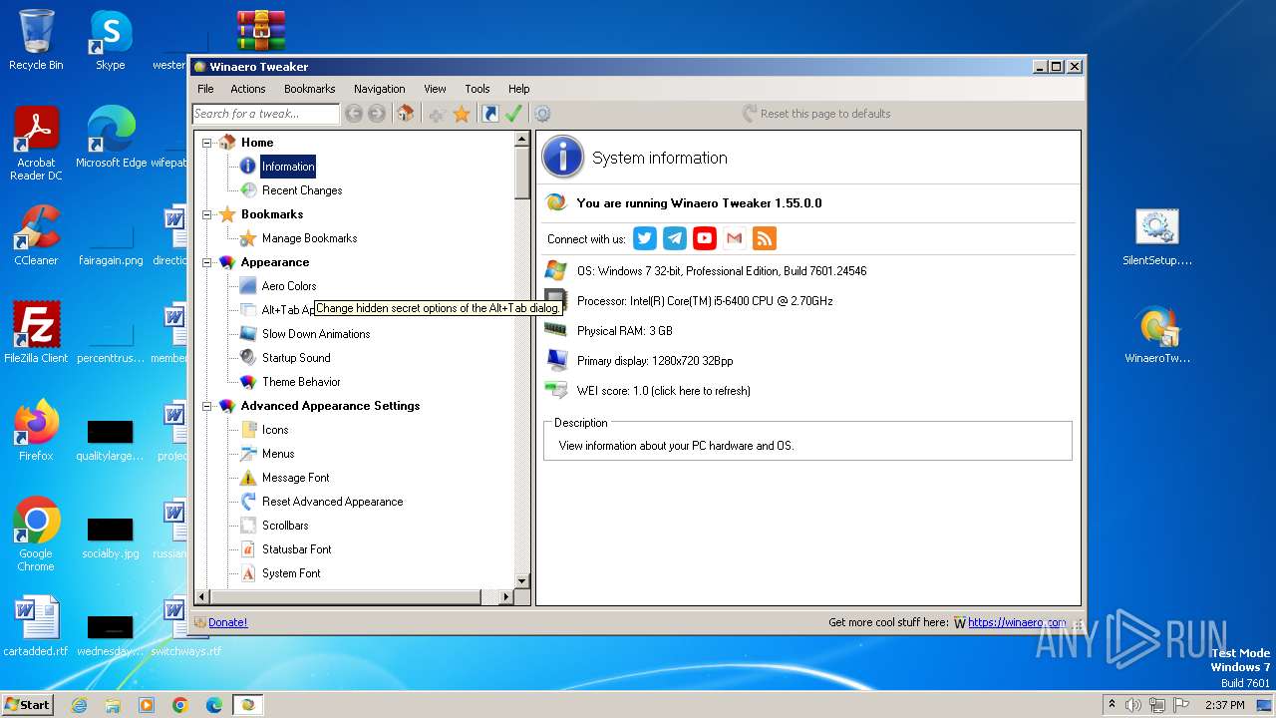Select the CCleaner desktop icon
Viewport: 1276px width, 718px height.
[36, 235]
